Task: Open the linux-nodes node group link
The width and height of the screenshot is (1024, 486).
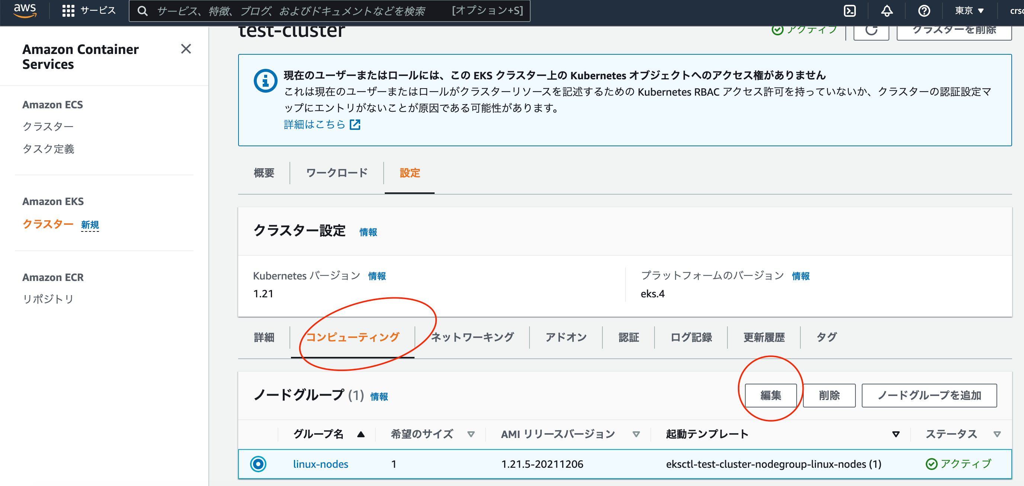Action: point(320,464)
